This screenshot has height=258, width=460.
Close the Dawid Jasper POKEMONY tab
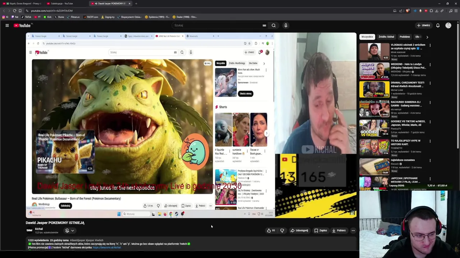(129, 4)
